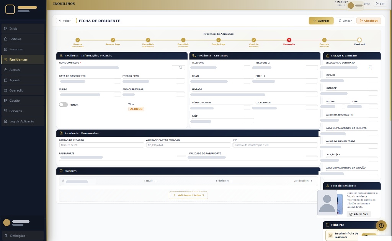Click the Reserva Preenchida step marker
The image size is (392, 241).
click(x=78, y=40)
